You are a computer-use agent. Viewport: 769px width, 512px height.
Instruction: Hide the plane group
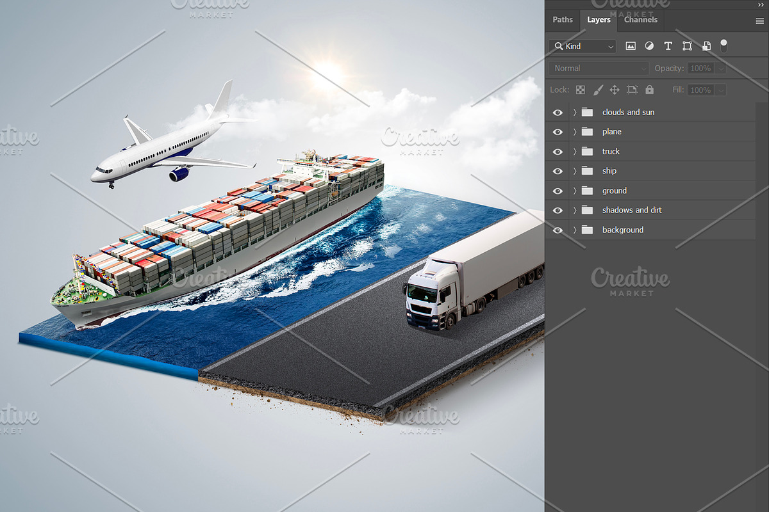(x=558, y=132)
